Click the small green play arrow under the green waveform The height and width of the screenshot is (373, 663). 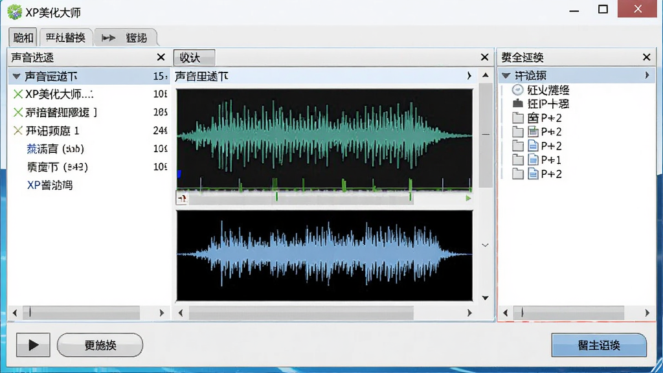(x=468, y=198)
